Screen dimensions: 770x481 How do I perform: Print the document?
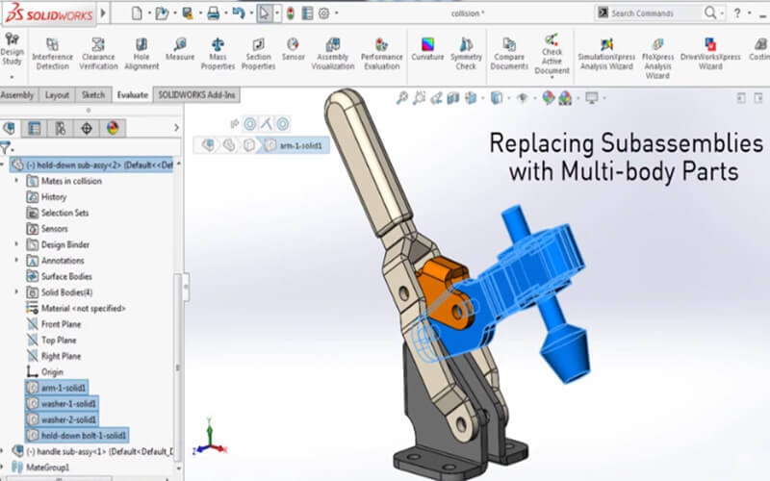pos(213,13)
